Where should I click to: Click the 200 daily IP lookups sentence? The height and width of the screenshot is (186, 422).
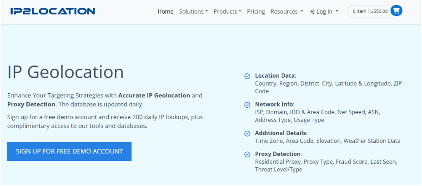[105, 122]
